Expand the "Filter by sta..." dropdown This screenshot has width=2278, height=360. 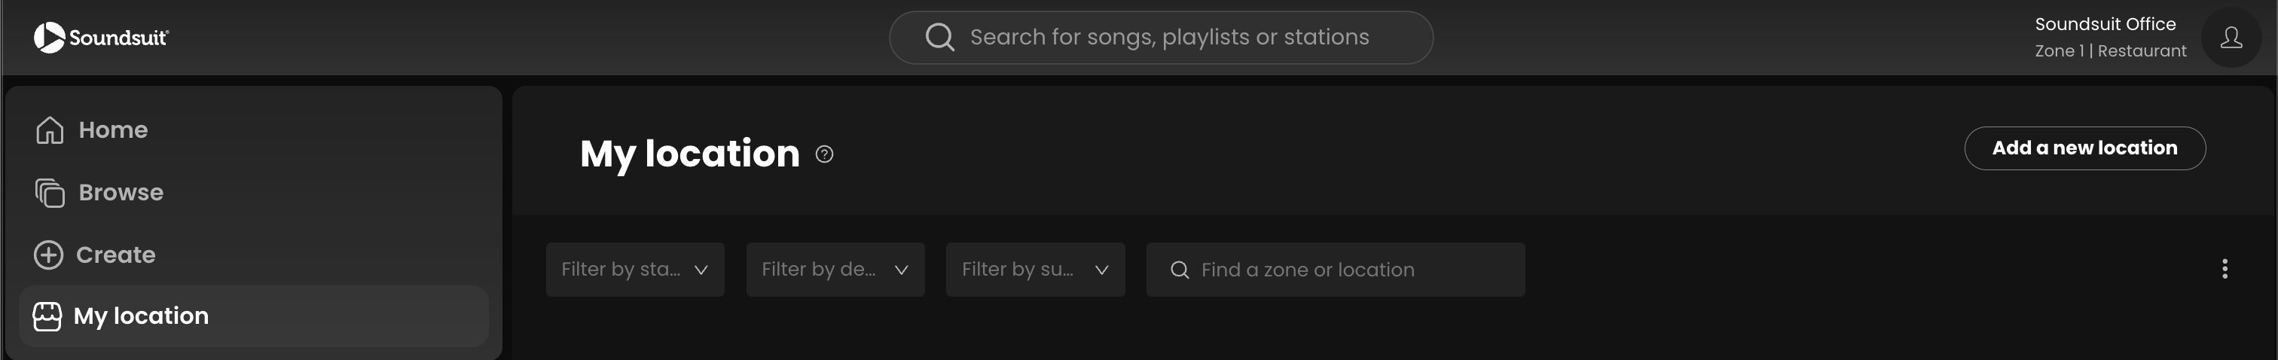[635, 270]
